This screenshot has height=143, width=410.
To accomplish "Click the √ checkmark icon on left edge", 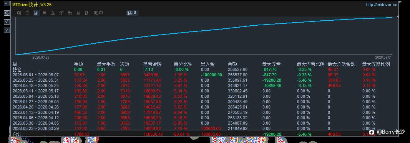I will 7,22.
